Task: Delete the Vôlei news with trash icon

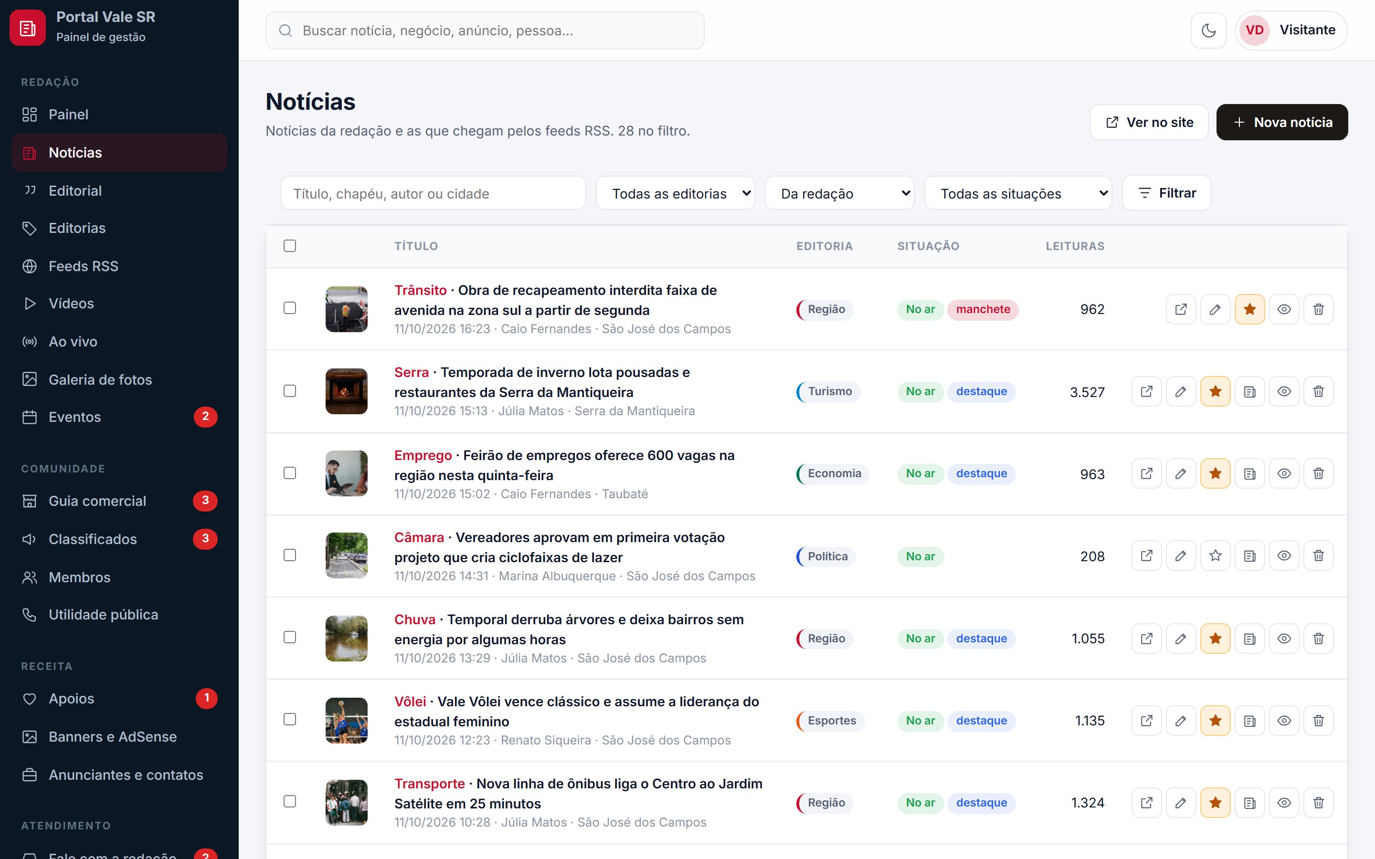Action: 1319,721
